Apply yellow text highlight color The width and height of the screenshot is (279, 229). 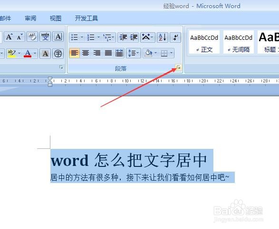[x=11, y=54]
